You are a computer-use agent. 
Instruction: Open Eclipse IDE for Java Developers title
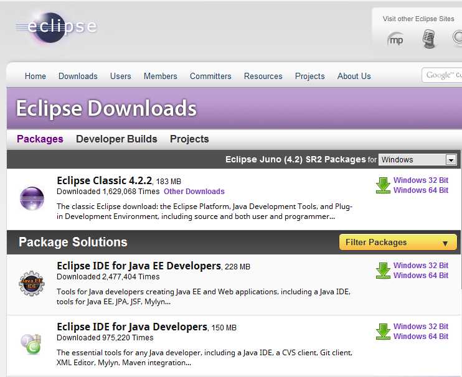coord(132,327)
